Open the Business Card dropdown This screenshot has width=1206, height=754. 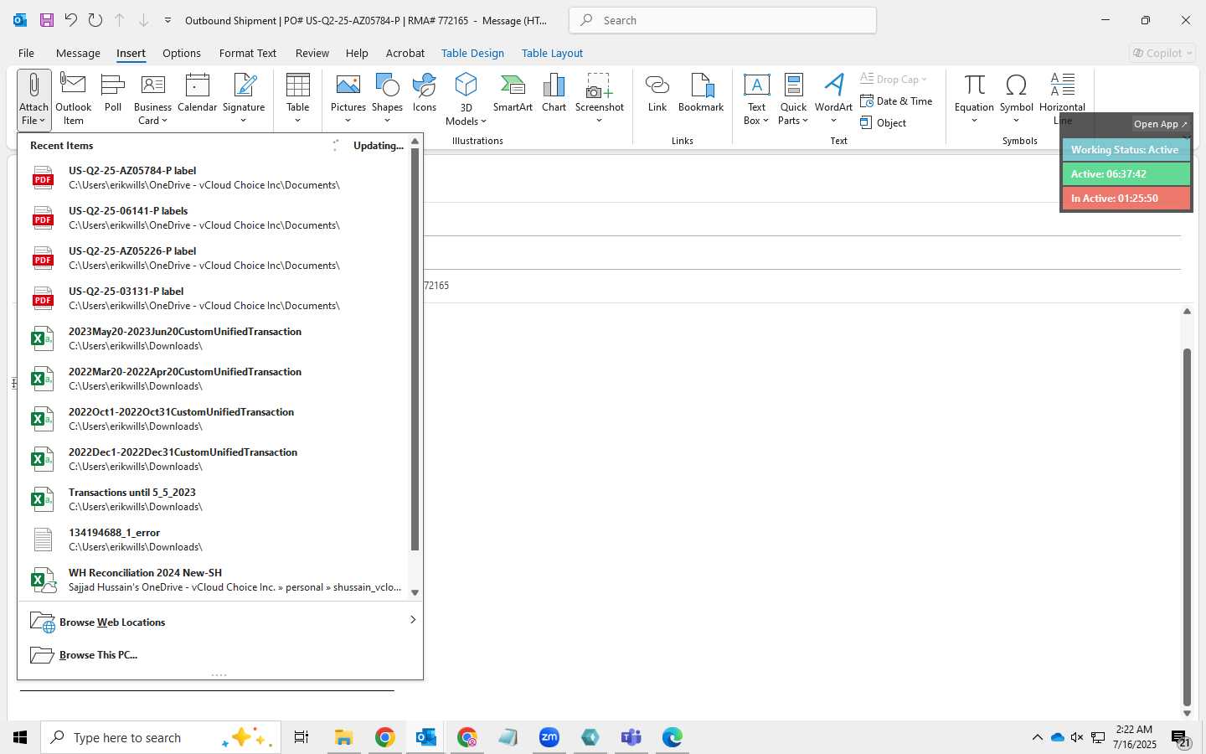pos(152,100)
